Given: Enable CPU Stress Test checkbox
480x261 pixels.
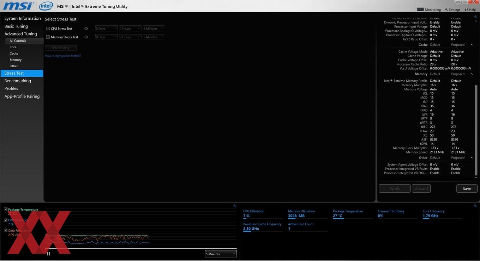Looking at the screenshot, I should [48, 29].
